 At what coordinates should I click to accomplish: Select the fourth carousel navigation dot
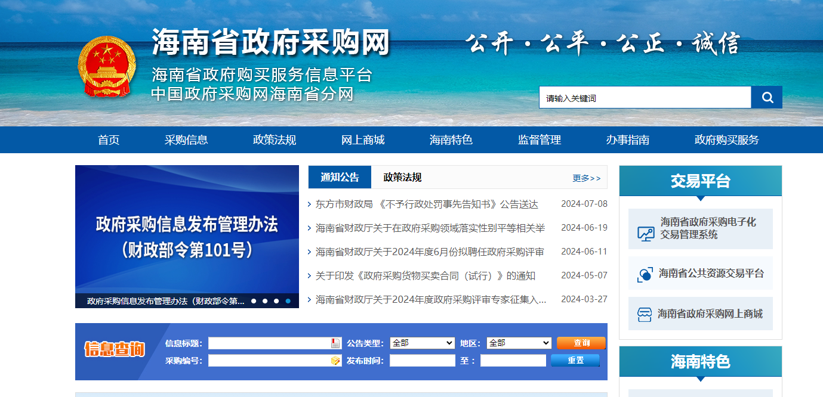[x=287, y=301]
